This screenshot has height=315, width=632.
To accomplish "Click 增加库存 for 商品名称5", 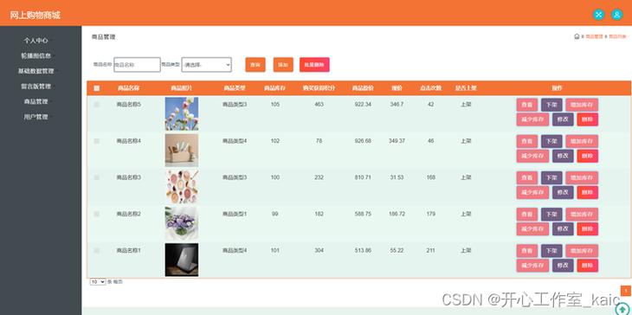I will click(582, 105).
